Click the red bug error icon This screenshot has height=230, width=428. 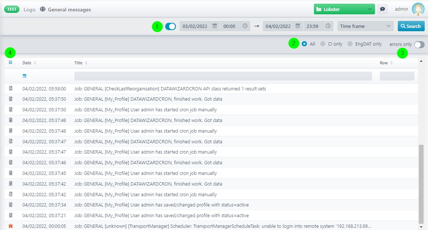[11, 226]
